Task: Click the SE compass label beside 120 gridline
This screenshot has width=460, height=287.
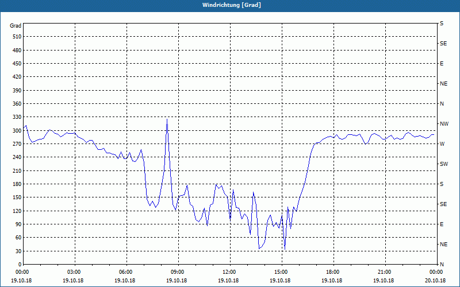Action: 443,204
